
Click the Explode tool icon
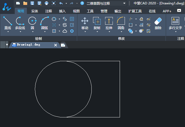pos(141,31)
